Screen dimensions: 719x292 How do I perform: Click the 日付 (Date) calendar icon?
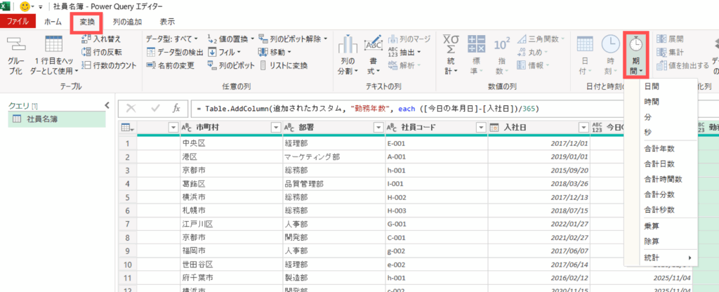pos(584,48)
